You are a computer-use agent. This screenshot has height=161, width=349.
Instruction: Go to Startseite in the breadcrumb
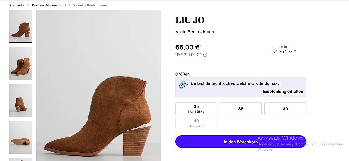coord(16,5)
